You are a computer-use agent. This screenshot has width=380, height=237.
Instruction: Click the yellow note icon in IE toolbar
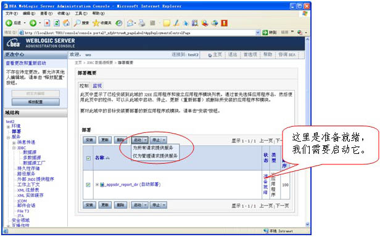[167, 23]
